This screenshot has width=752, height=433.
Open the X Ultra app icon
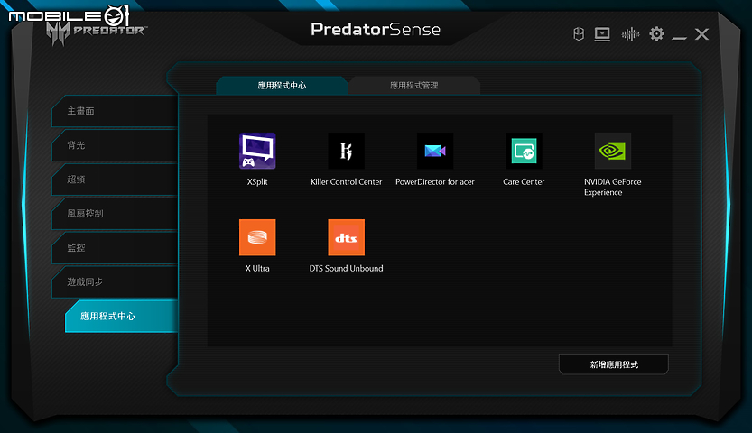[x=257, y=237]
